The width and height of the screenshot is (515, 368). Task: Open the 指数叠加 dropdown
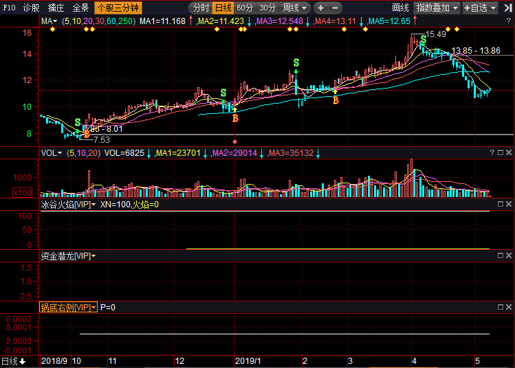(x=437, y=8)
